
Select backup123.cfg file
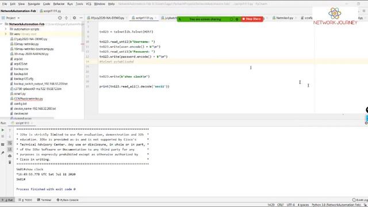point(24,79)
